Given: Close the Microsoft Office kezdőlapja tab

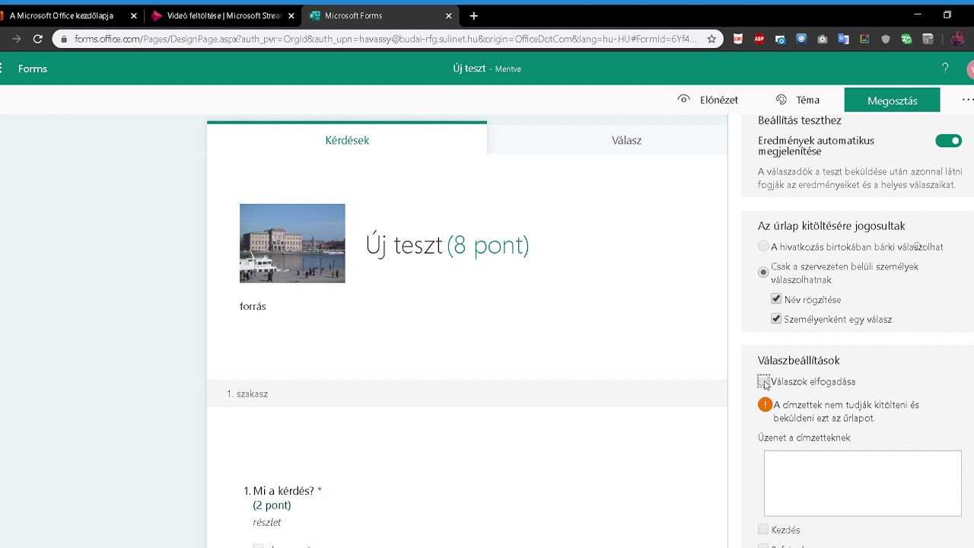Looking at the screenshot, I should click(x=133, y=15).
